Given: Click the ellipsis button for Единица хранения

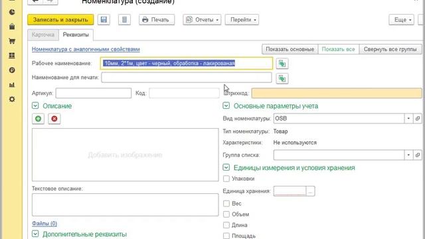Looking at the screenshot, I should point(310,191).
